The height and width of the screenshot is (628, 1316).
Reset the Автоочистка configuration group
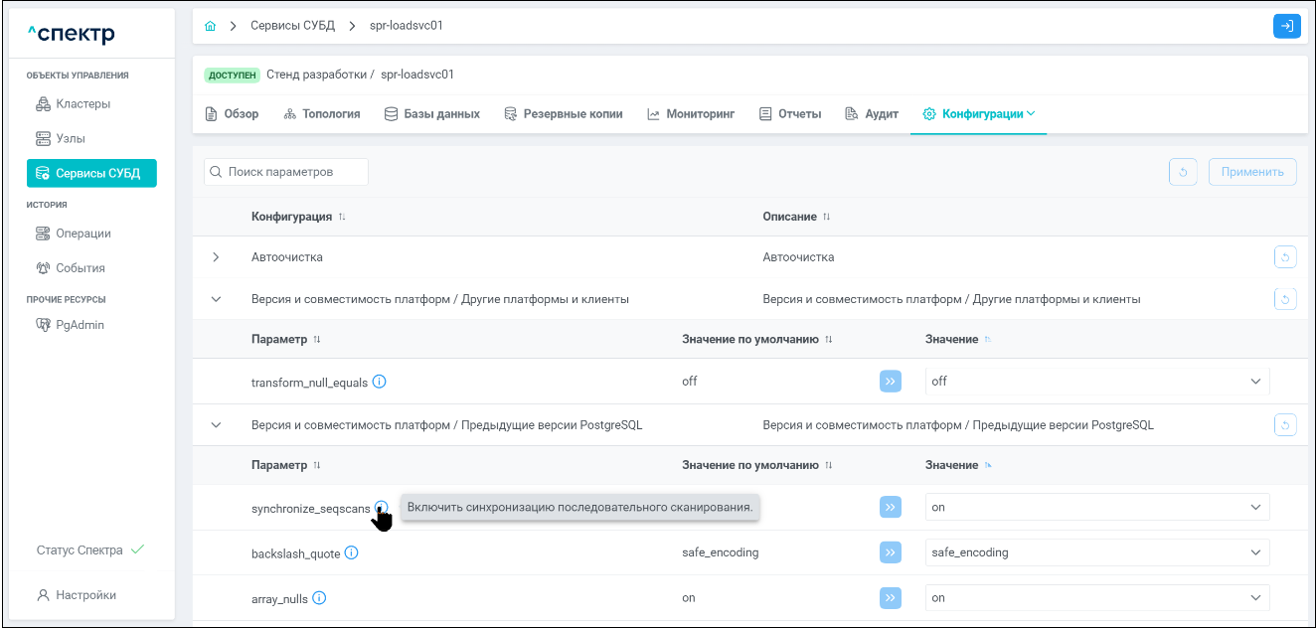[1285, 257]
